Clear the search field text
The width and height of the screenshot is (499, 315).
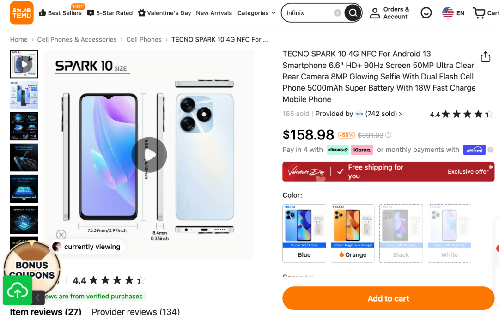pyautogui.click(x=338, y=13)
